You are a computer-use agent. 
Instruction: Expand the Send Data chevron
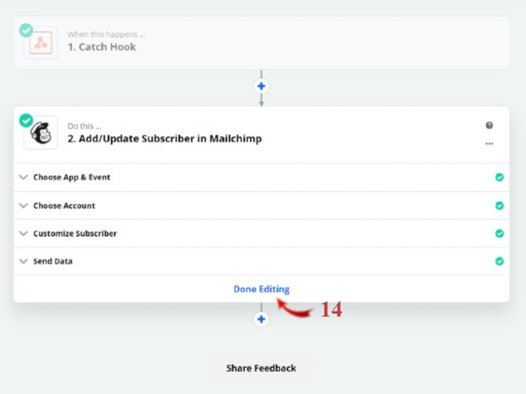[23, 261]
